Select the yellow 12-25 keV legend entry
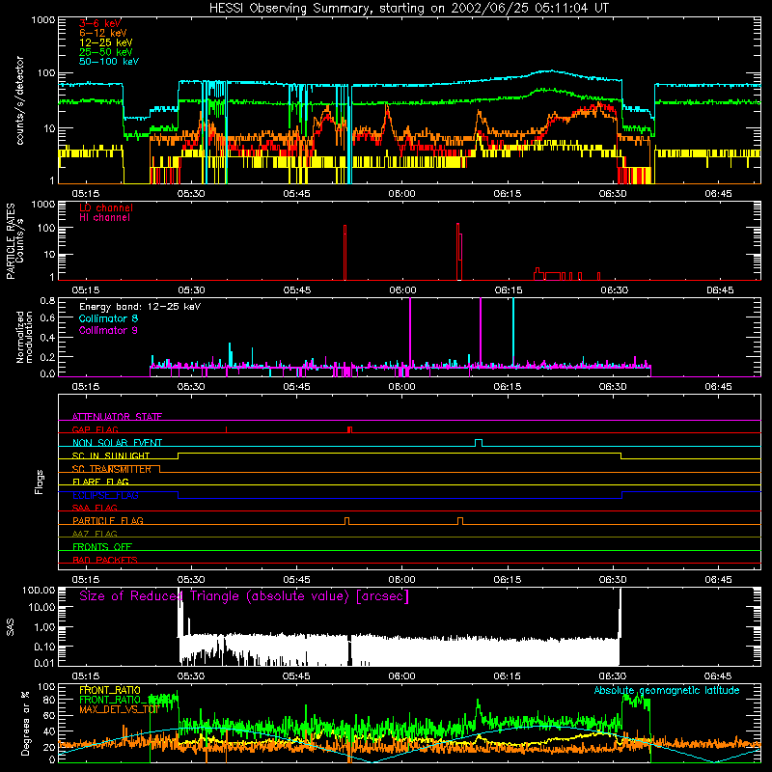 (x=106, y=42)
